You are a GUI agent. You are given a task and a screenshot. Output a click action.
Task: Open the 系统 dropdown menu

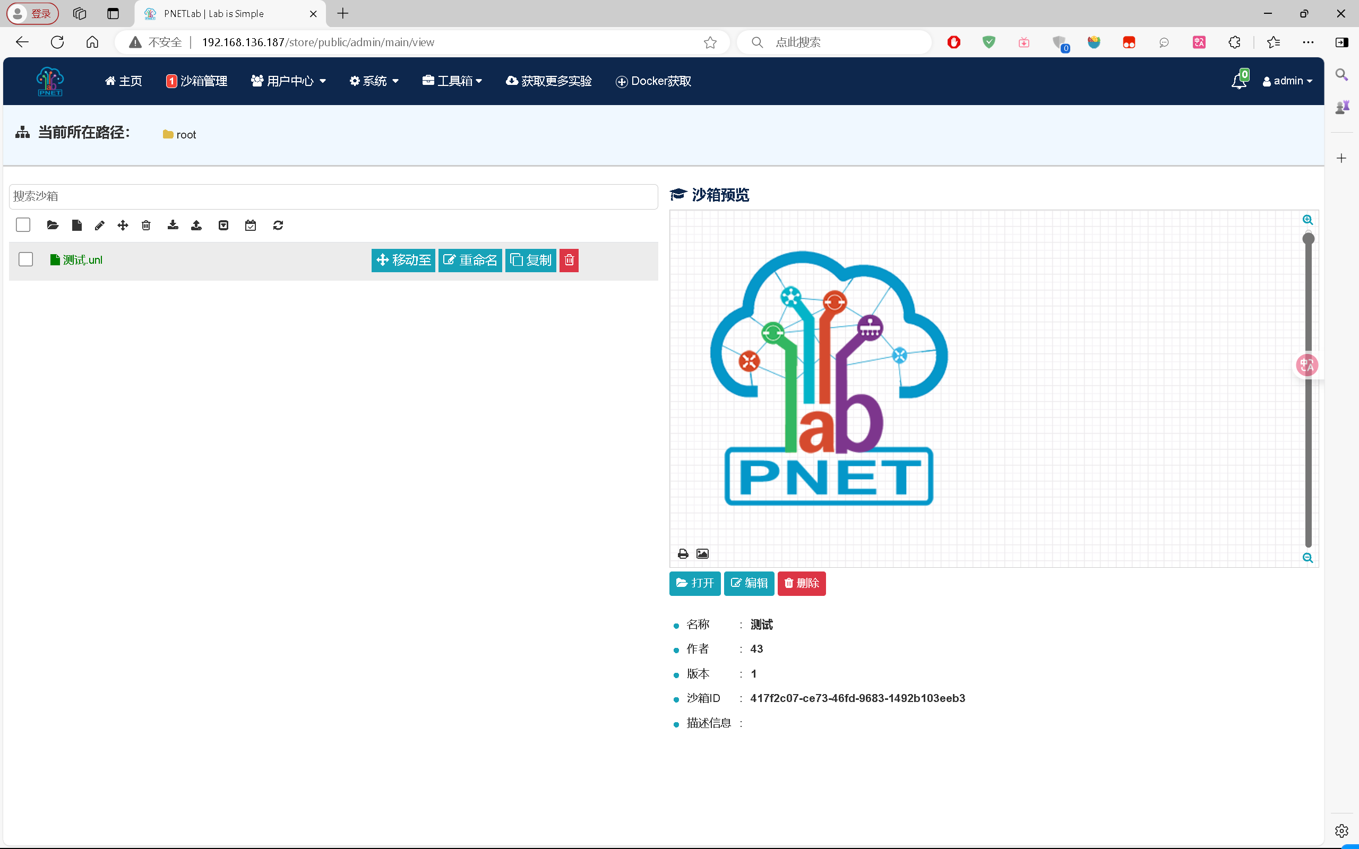click(x=375, y=81)
